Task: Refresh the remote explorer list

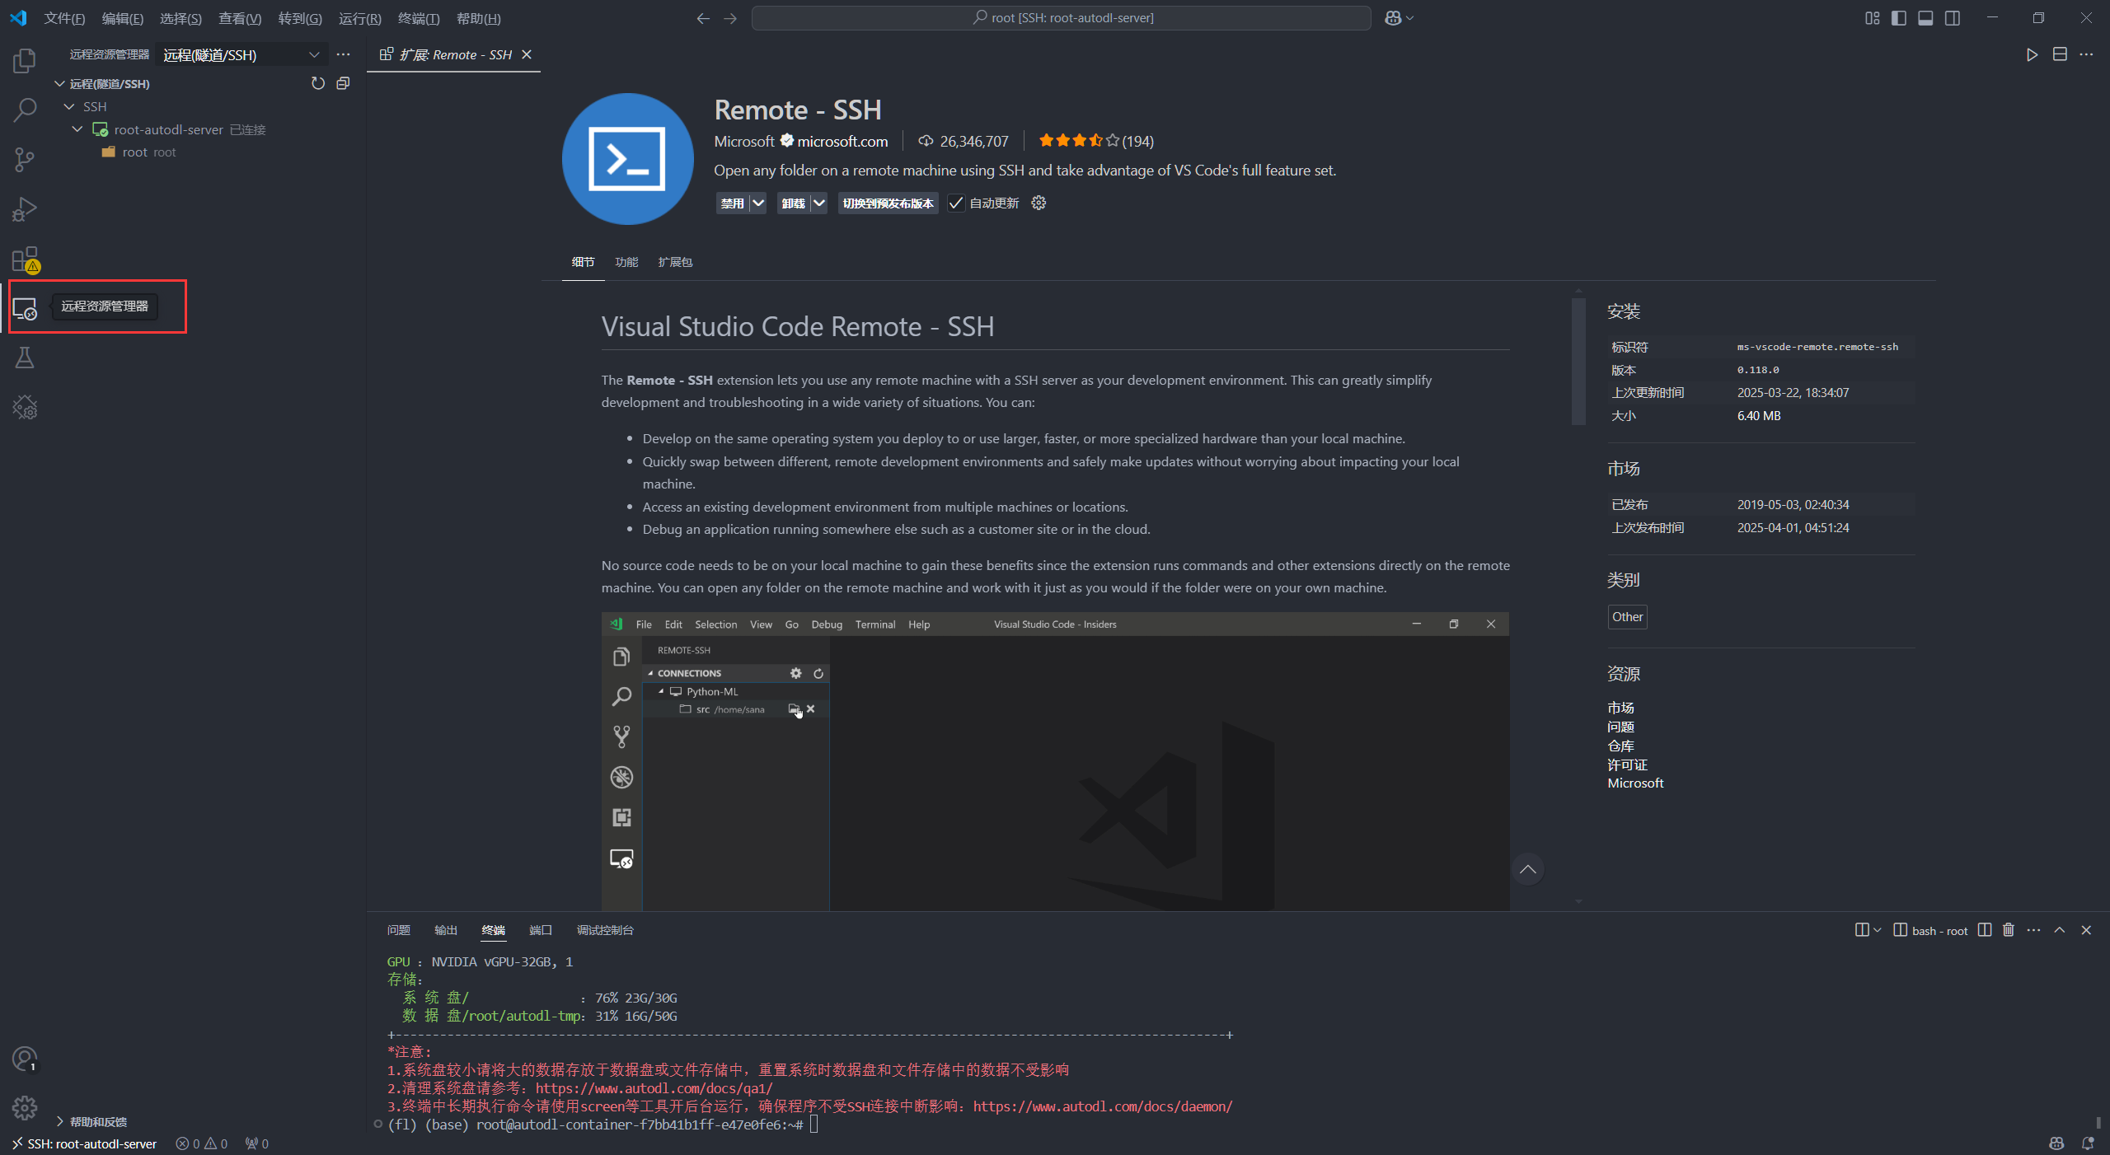Action: click(318, 83)
